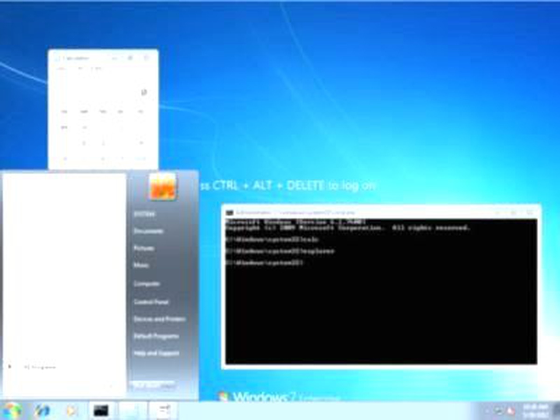Launch Internet Explorer from the taskbar
Screen dimensions: 560x420
click(x=42, y=410)
